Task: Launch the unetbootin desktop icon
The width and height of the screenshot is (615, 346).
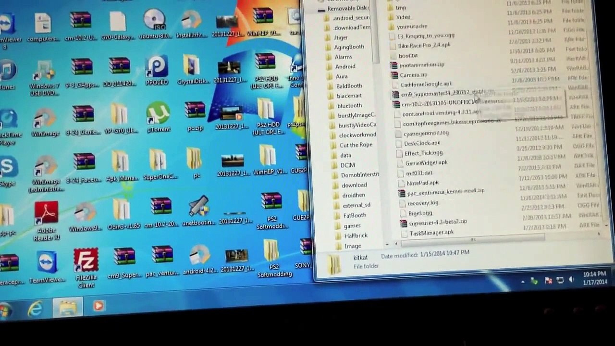Action: (x=198, y=210)
